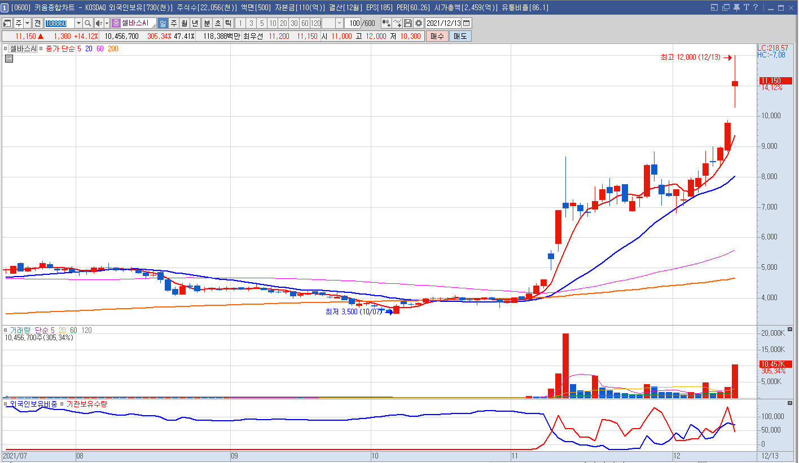Screen dimensions: 799x463
Task: Select the 월 monthly period toggle
Action: pyautogui.click(x=184, y=23)
